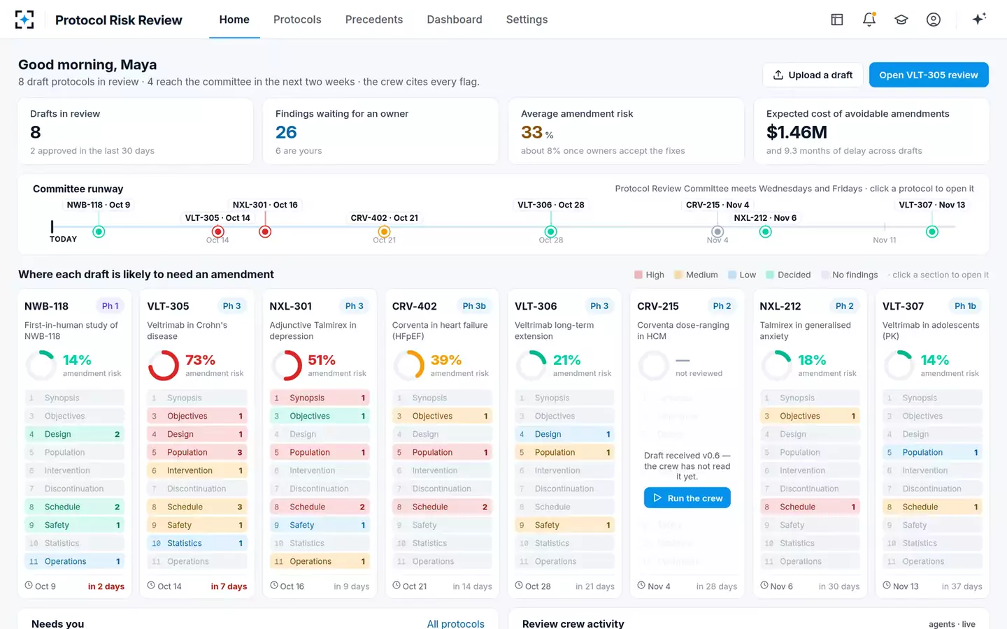Click Open VLT-305 review button
This screenshot has height=629, width=1007.
coord(929,75)
